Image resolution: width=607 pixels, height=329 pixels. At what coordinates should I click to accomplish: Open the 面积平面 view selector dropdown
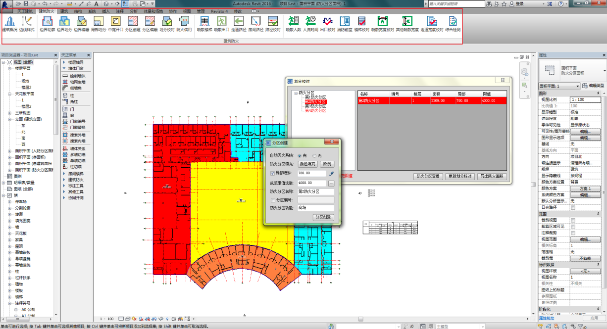point(577,86)
